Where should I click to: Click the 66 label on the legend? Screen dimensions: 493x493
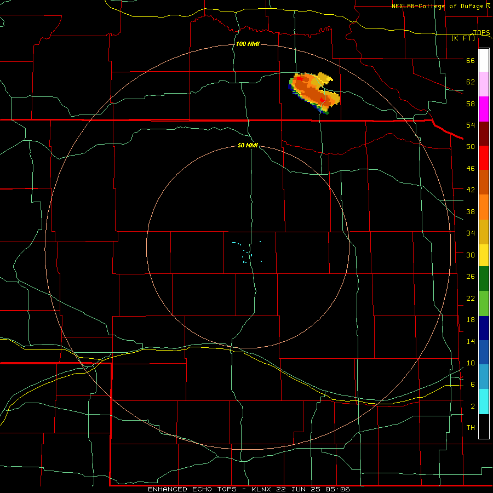pos(471,60)
